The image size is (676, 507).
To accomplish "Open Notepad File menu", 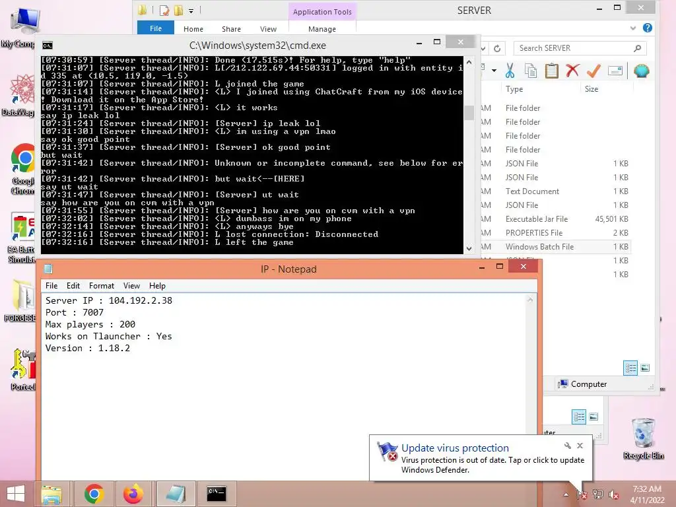I will [x=51, y=286].
